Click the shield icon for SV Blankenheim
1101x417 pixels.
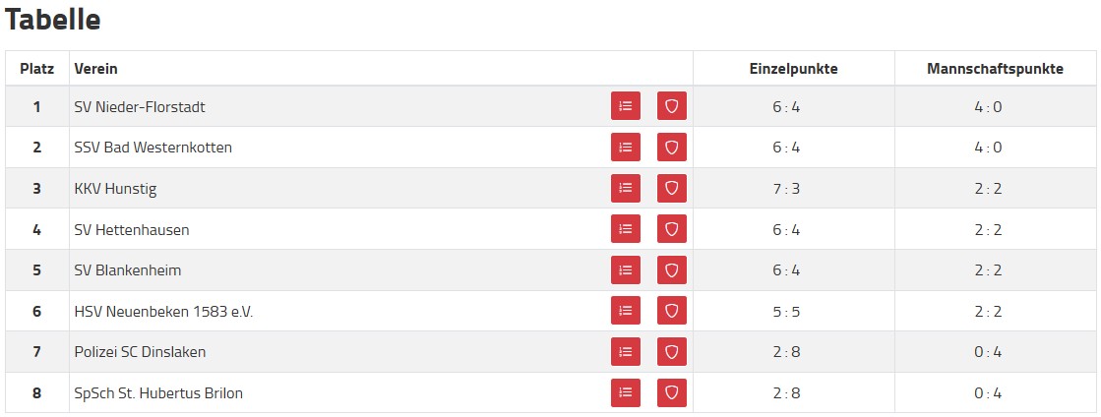point(672,270)
